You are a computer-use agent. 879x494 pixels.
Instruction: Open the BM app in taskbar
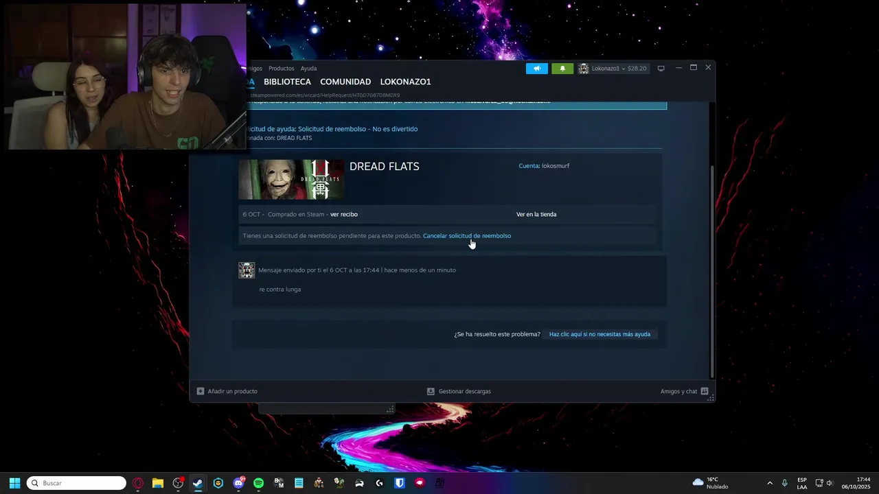point(279,483)
